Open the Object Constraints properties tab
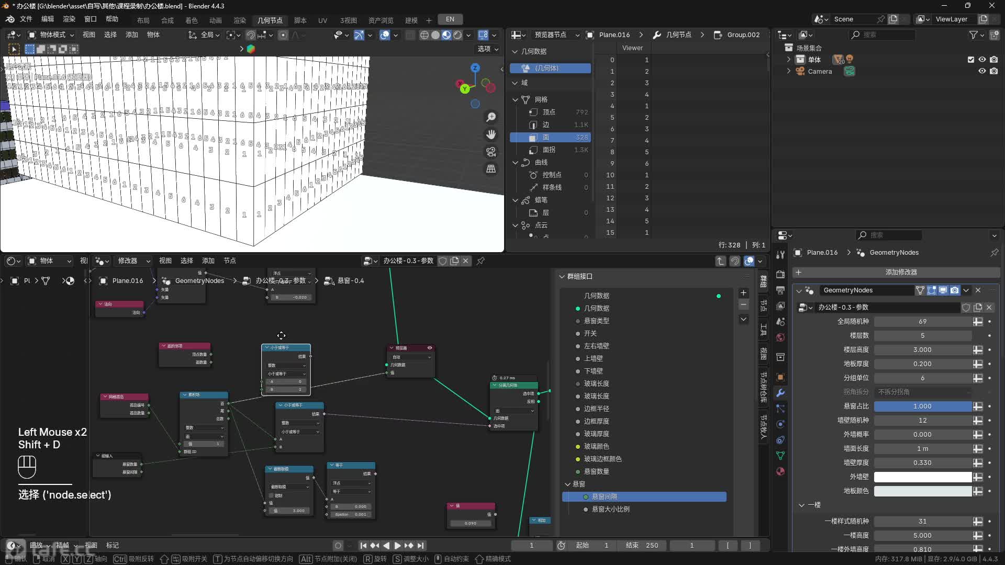This screenshot has width=1005, height=565. (780, 440)
